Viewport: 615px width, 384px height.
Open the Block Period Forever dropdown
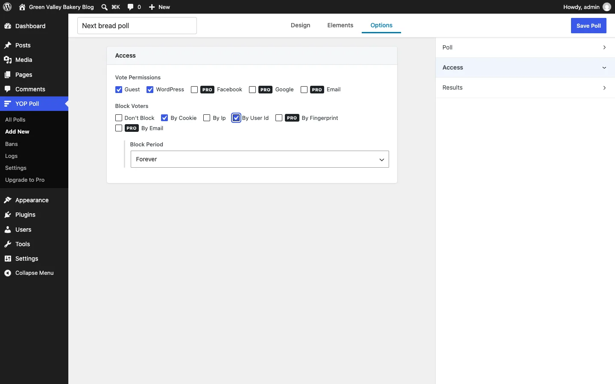pyautogui.click(x=260, y=159)
